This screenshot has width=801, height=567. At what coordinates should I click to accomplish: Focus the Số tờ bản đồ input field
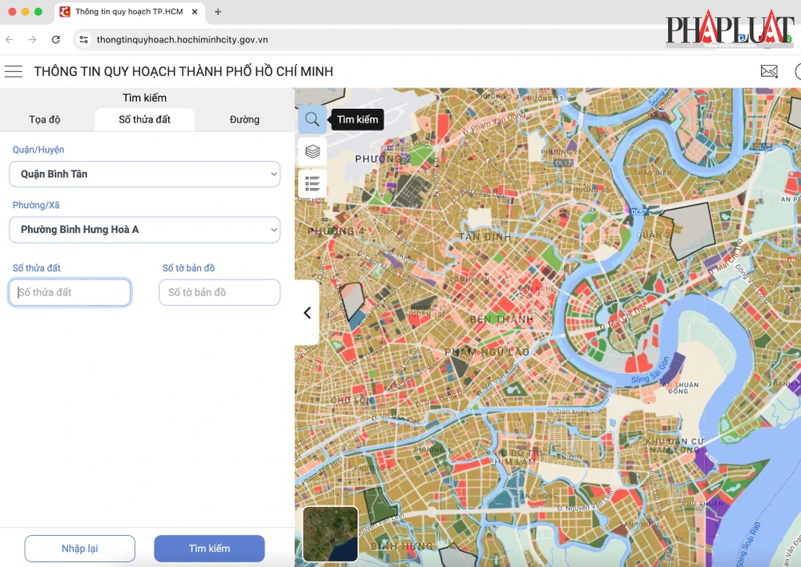pos(219,292)
